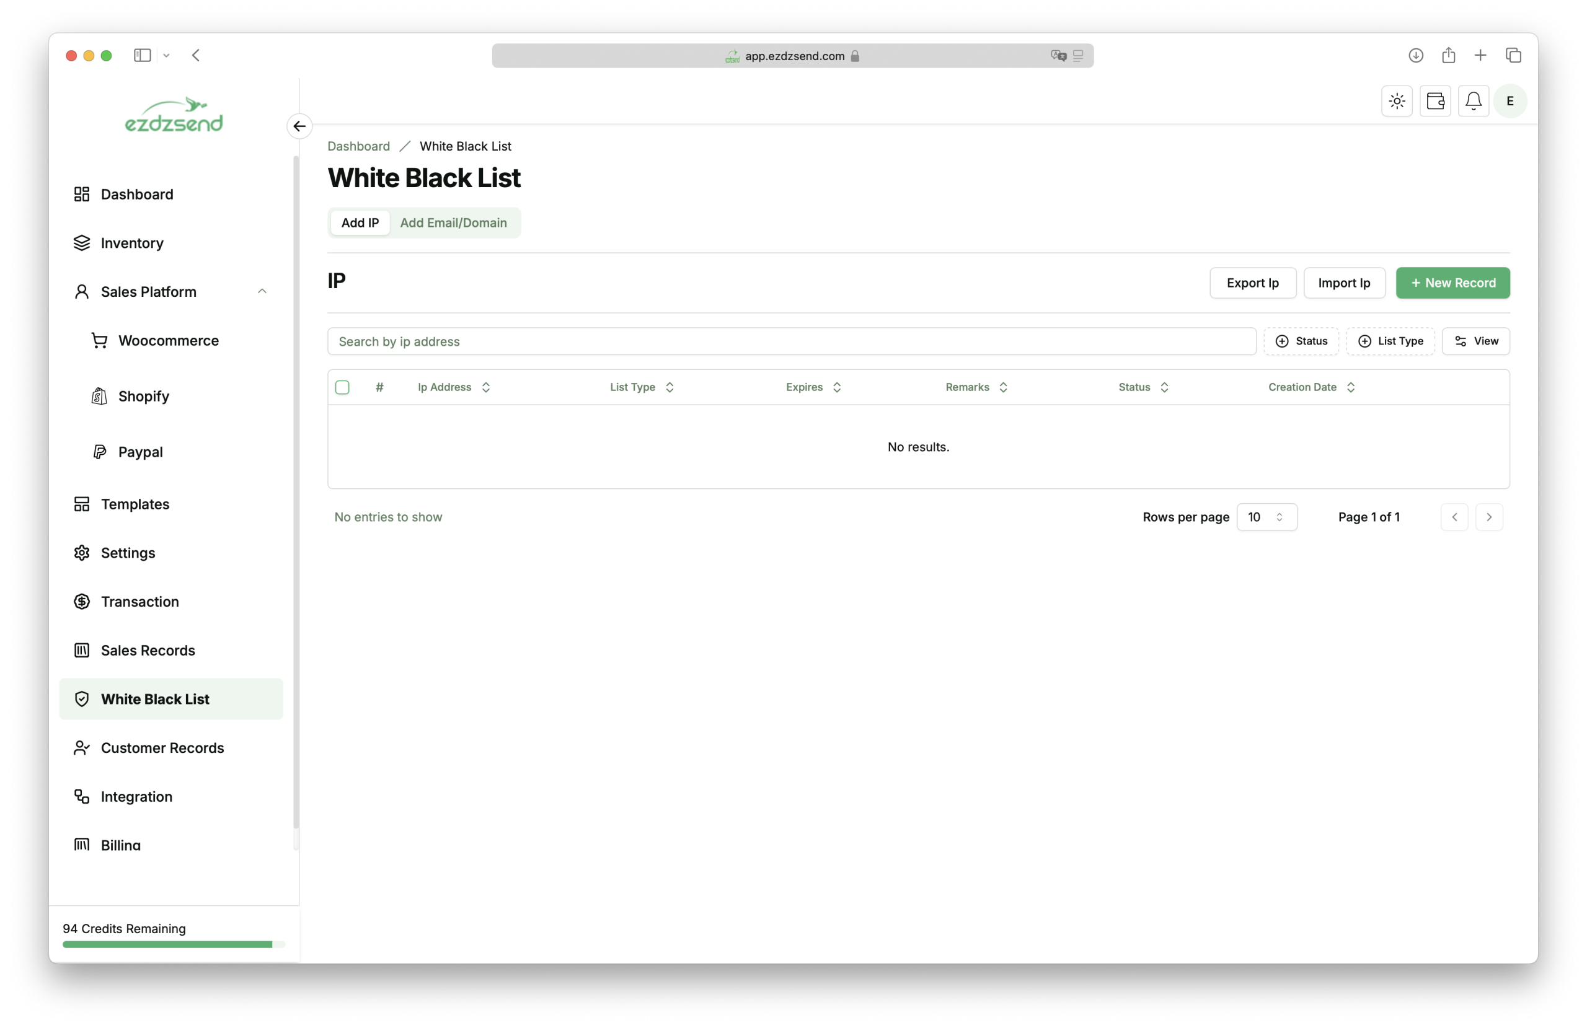Open the Rows per page dropdown
1587x1028 pixels.
(x=1267, y=517)
